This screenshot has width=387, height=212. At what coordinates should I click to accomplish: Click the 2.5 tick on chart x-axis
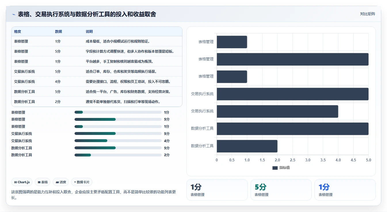click(293, 160)
